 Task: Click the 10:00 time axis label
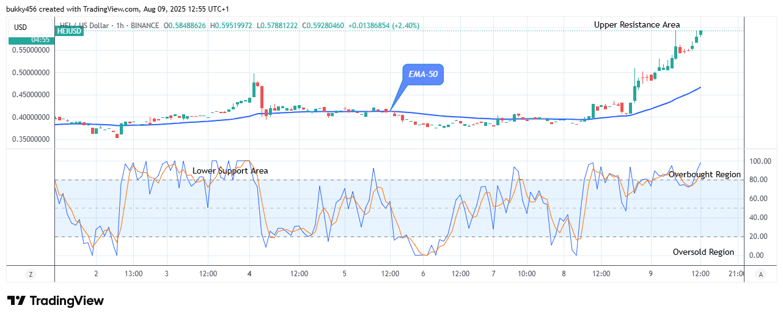pos(526,274)
